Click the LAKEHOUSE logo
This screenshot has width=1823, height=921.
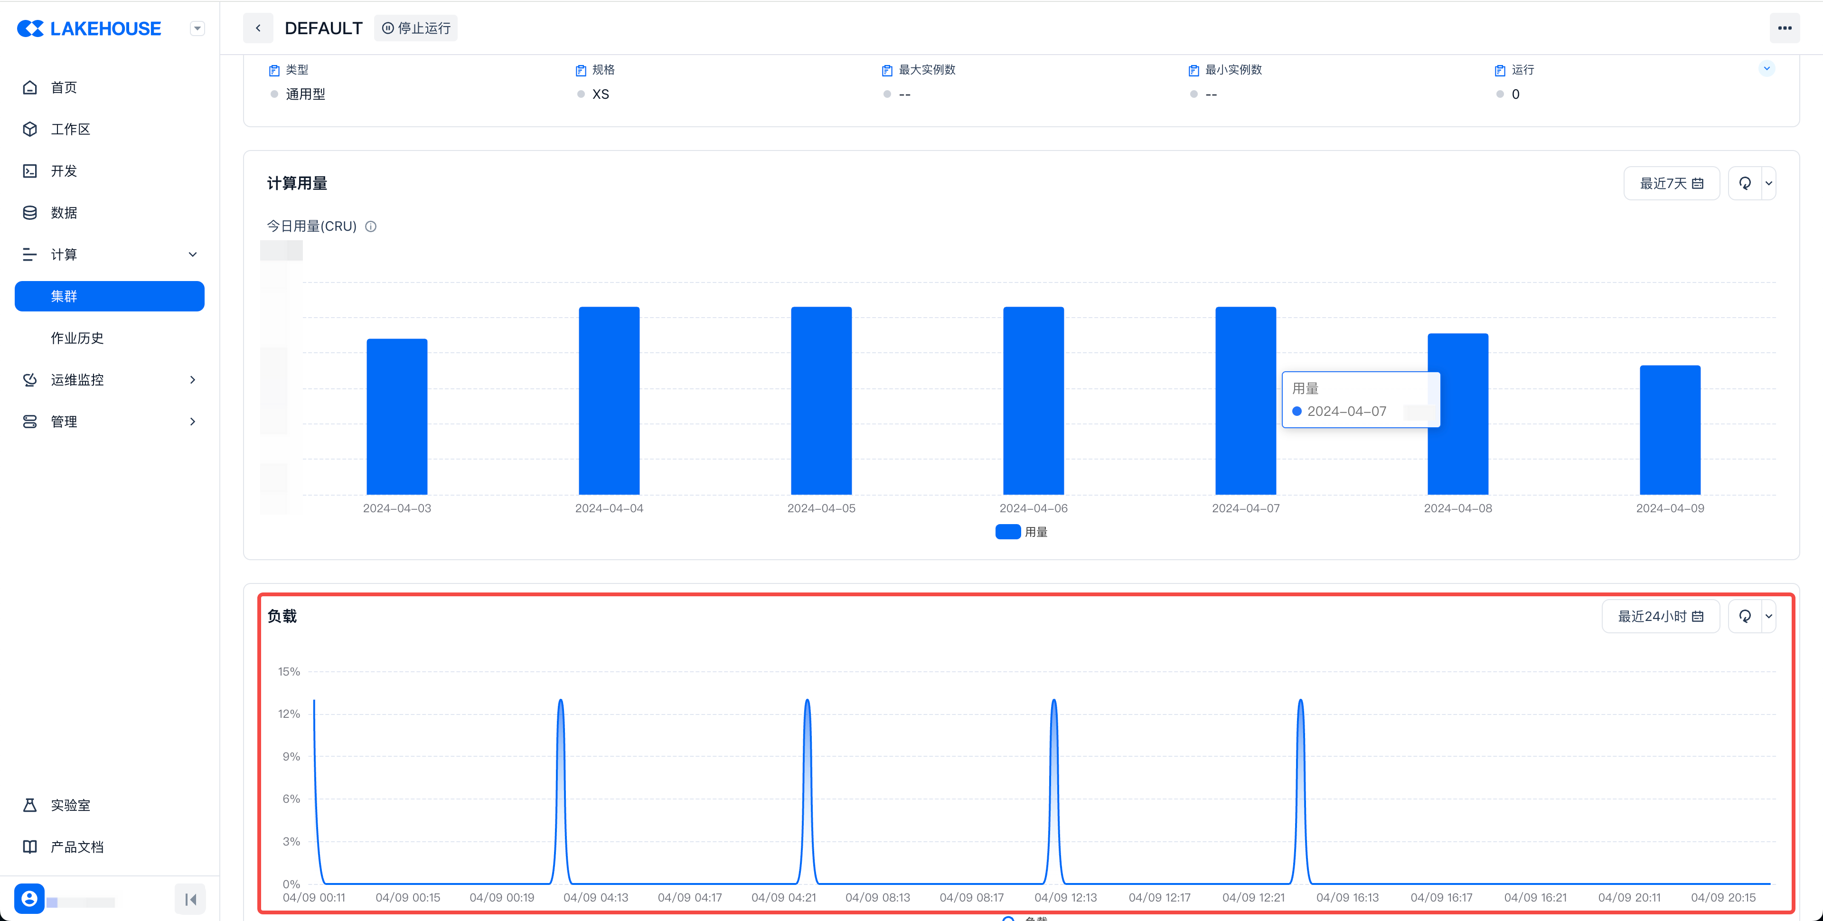pos(89,28)
